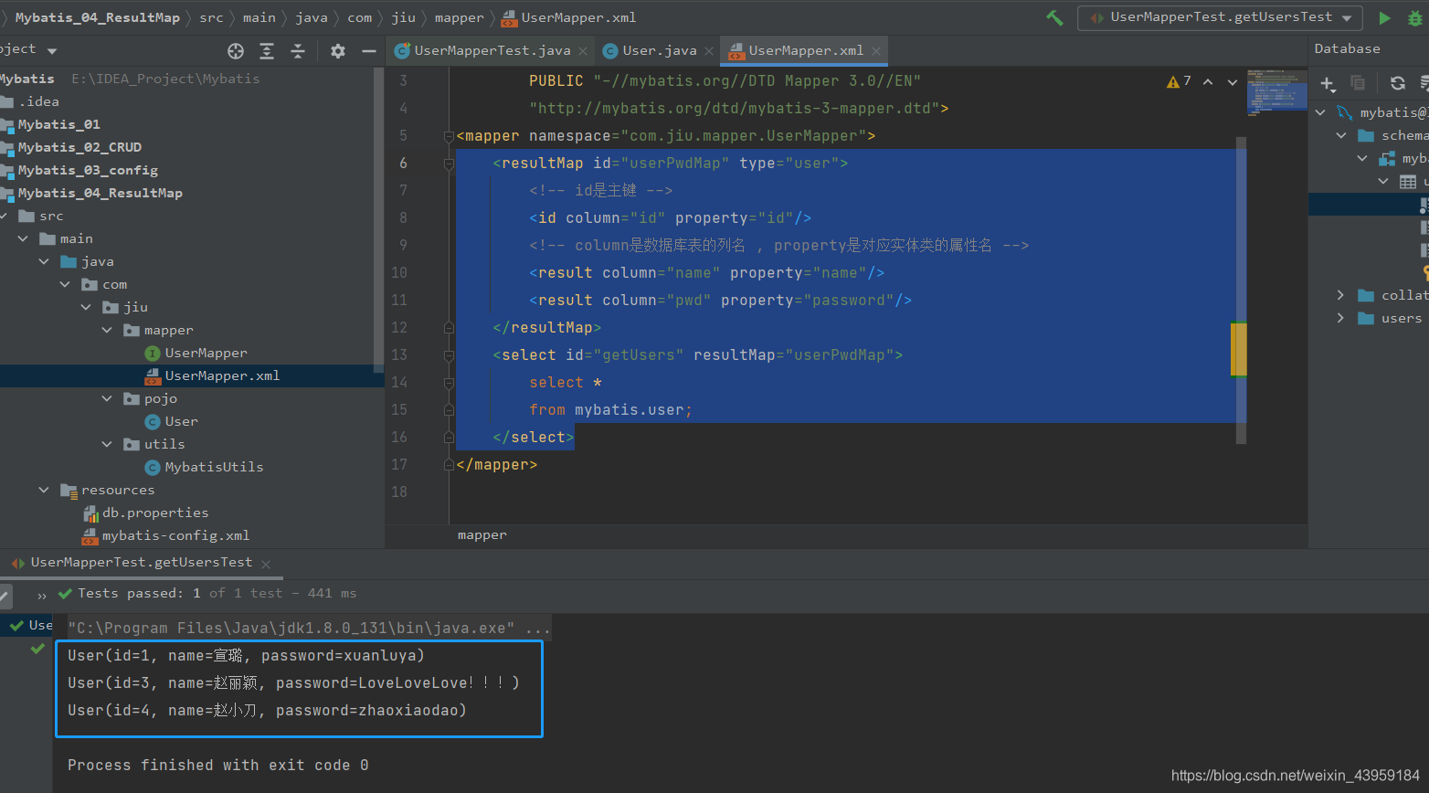Click fold toggle at select line 13
The image size is (1429, 793).
pyautogui.click(x=449, y=355)
